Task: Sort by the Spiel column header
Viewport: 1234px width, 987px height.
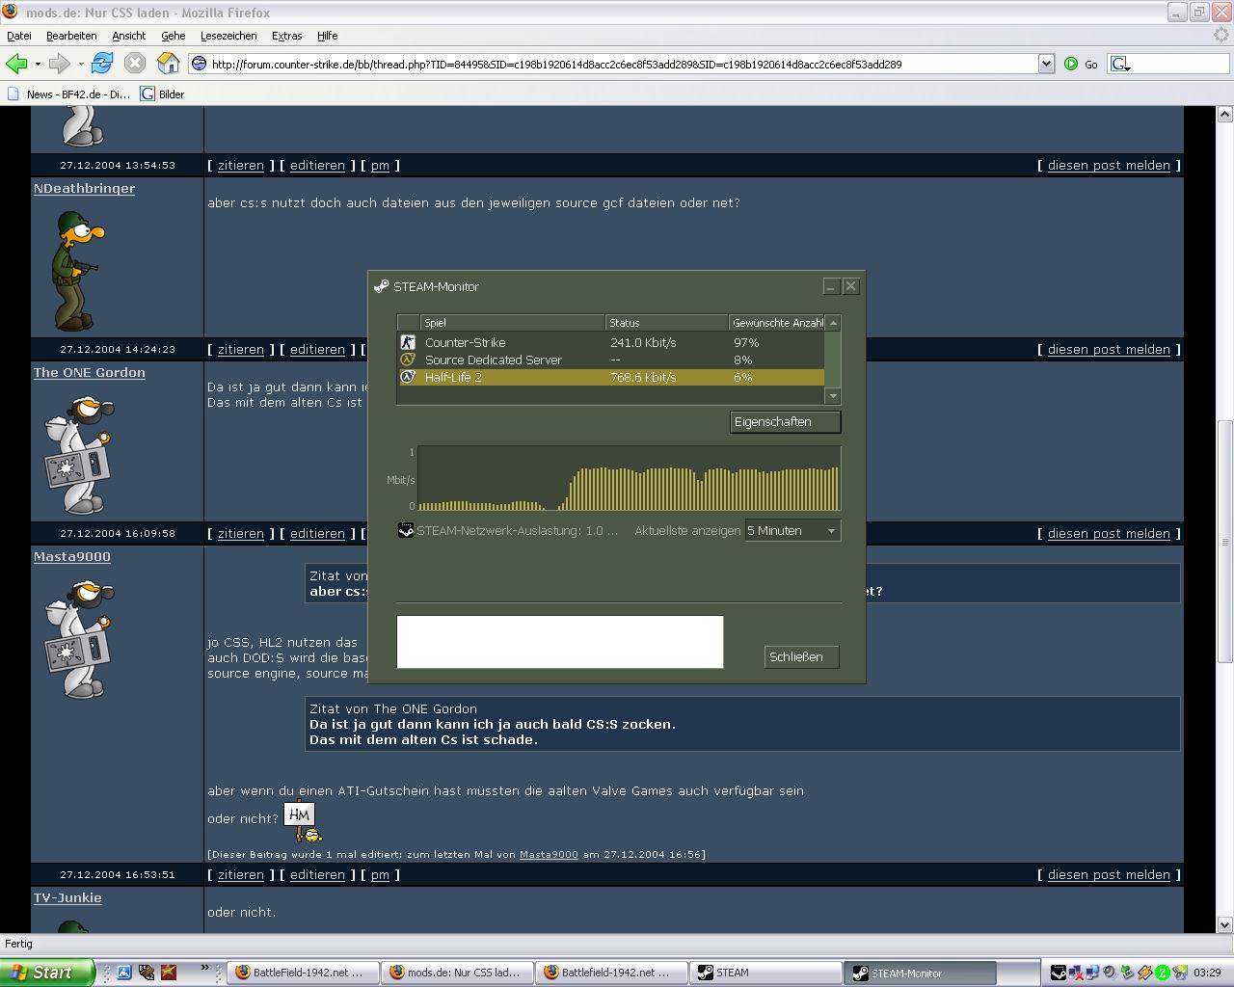Action: coord(512,323)
